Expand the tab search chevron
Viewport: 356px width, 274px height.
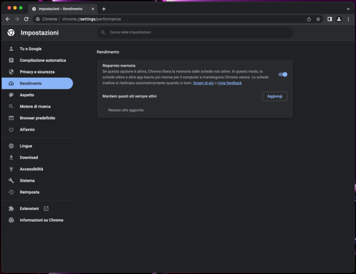(348, 9)
